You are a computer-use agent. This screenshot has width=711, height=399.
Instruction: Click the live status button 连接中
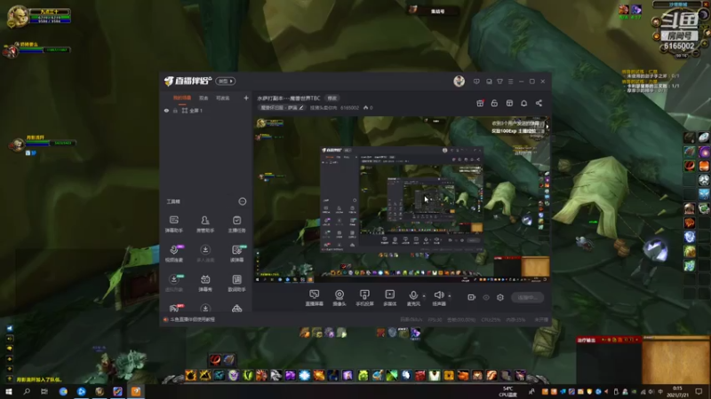coord(527,297)
